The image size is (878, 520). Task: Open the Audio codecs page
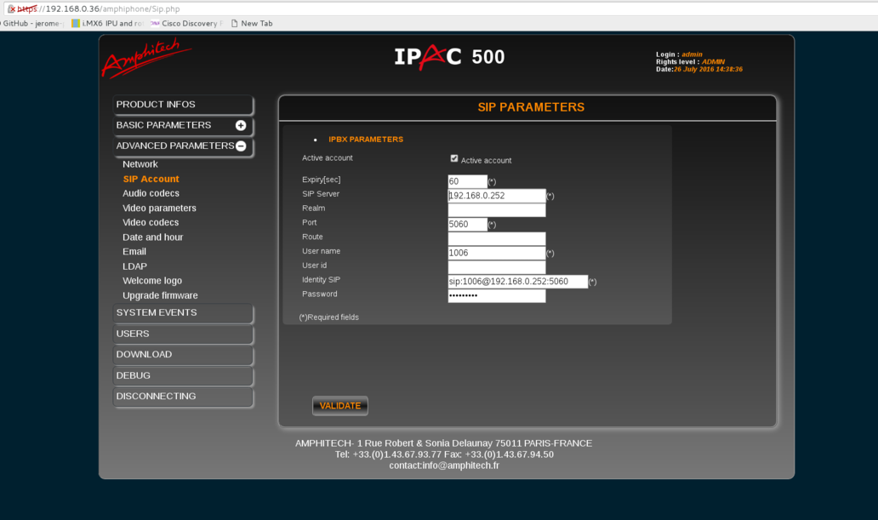pyautogui.click(x=151, y=193)
